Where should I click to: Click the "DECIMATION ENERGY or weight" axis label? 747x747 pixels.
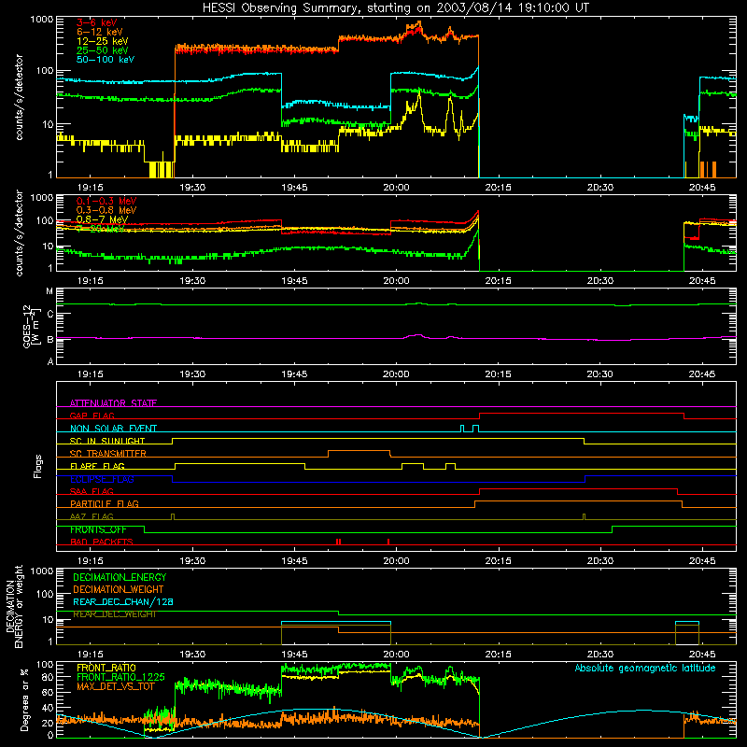coord(14,606)
